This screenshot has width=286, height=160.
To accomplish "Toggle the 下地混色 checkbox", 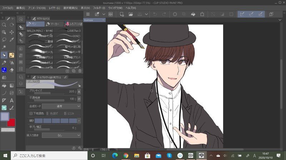I will coord(31,113).
